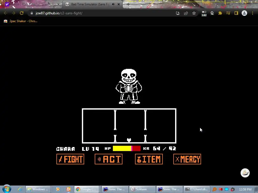
Task: Click the round dark tray icon
Action: 233,189
